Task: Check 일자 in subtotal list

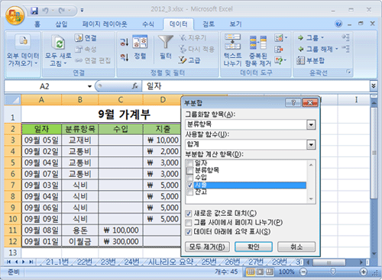Action: (x=190, y=163)
